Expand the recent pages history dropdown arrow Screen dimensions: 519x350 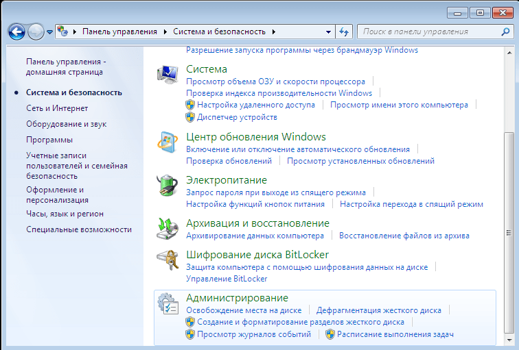pyautogui.click(x=49, y=32)
